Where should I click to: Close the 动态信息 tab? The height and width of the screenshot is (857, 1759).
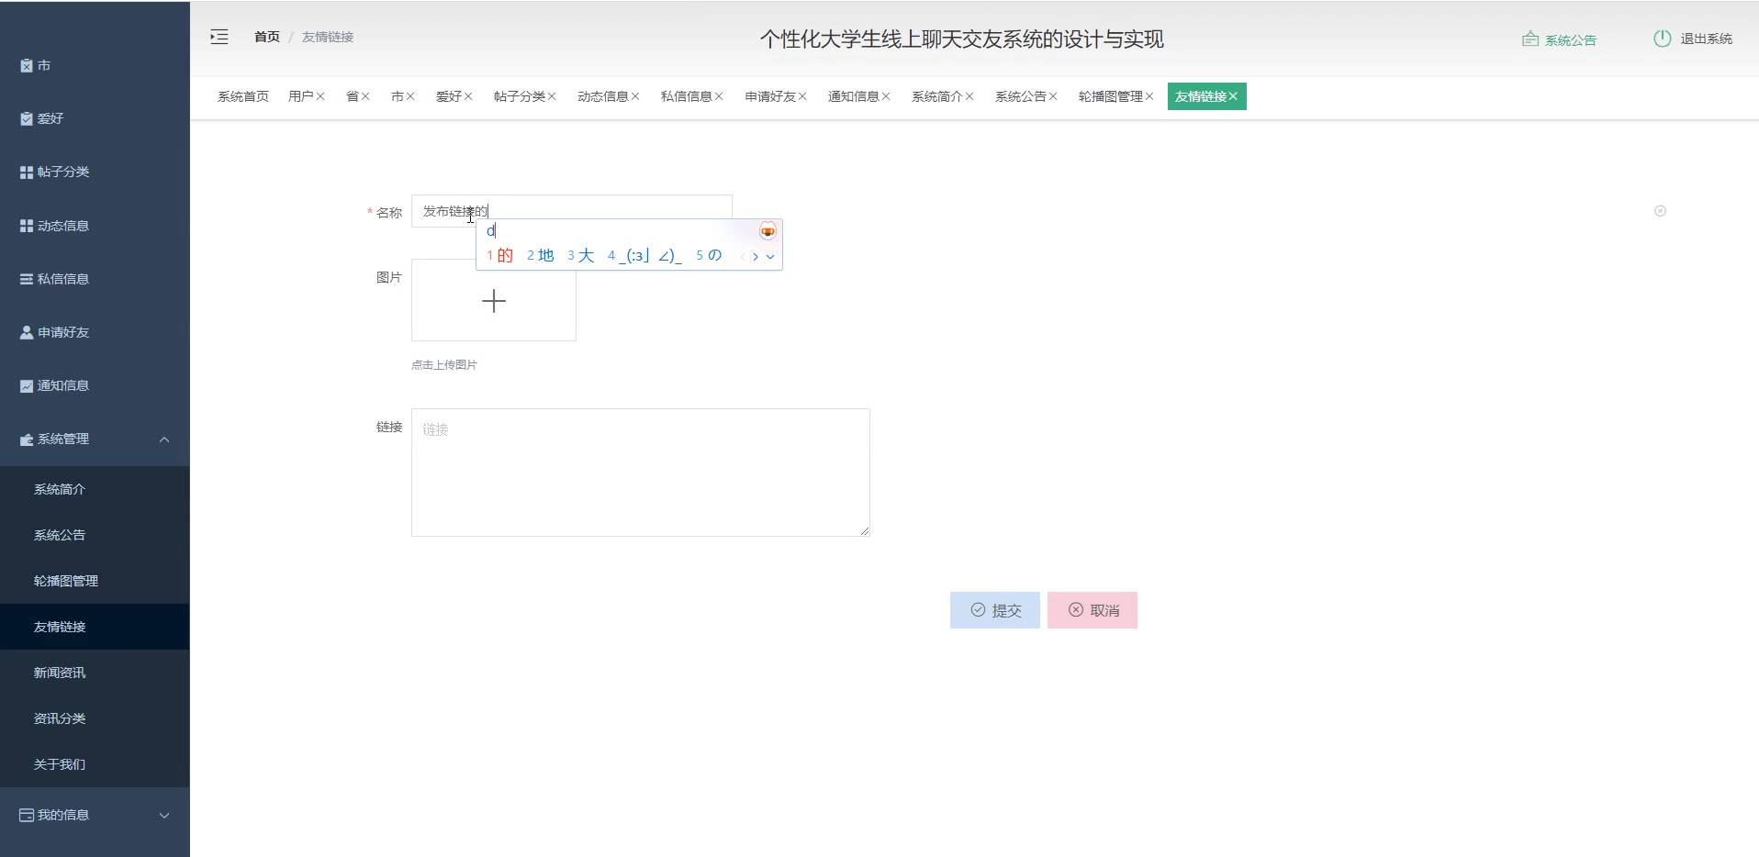(x=635, y=96)
